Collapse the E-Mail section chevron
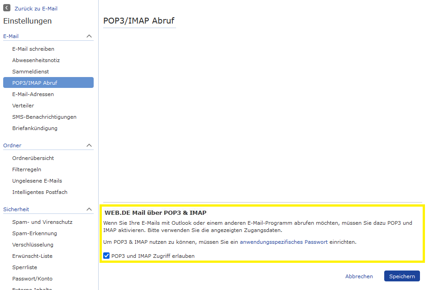Image resolution: width=434 pixels, height=290 pixels. (89, 36)
